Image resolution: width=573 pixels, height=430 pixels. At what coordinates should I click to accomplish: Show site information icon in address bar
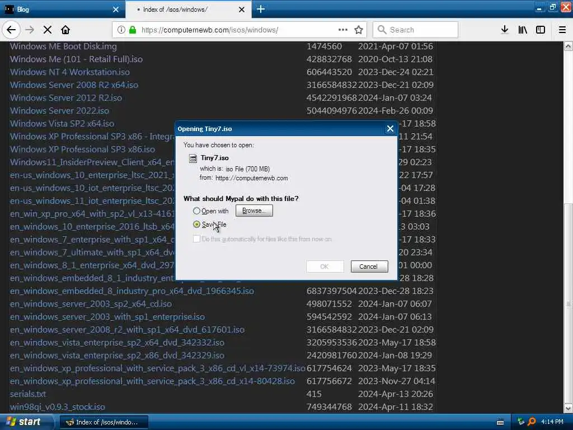121,30
